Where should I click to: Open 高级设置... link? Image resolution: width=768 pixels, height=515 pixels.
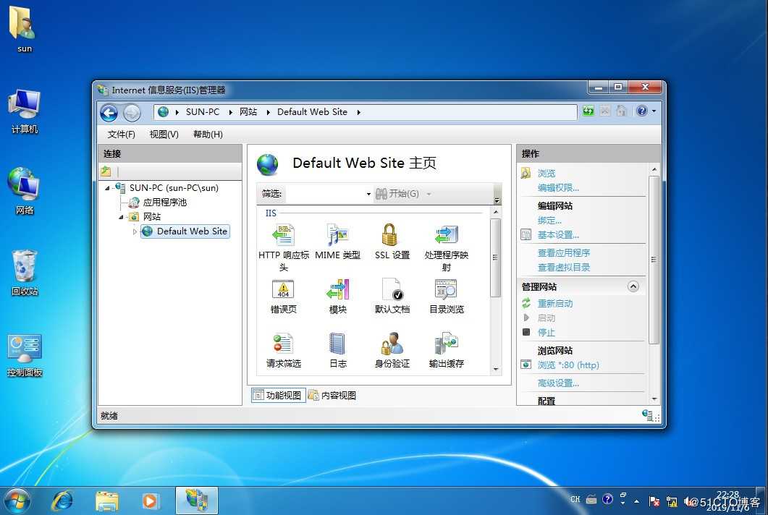click(558, 383)
